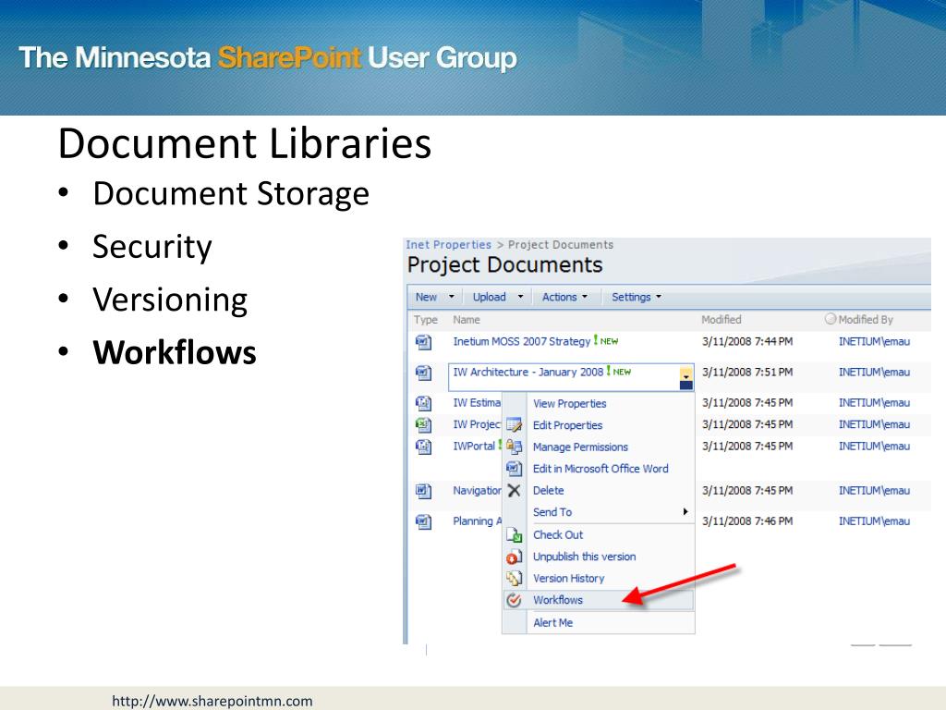Click INETIUM\emau link in 7:46 PM row
Screen dimensions: 946x710
tap(874, 521)
